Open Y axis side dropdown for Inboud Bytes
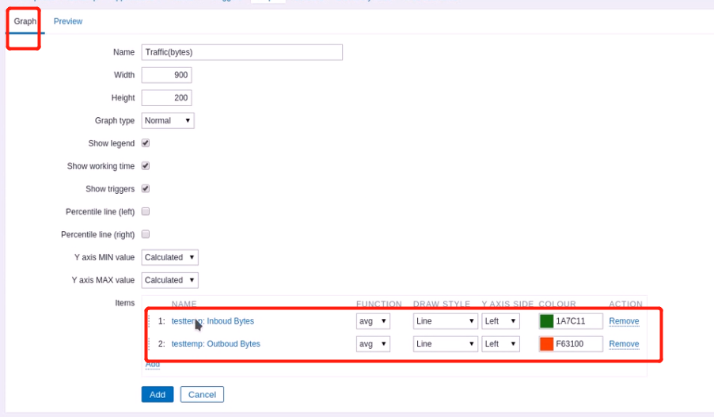Screen dimensions: 714x417 click(x=500, y=321)
